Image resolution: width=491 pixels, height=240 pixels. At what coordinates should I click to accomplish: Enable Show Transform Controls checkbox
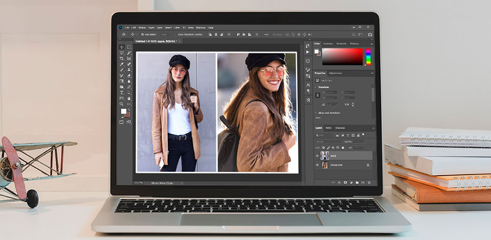pos(177,34)
